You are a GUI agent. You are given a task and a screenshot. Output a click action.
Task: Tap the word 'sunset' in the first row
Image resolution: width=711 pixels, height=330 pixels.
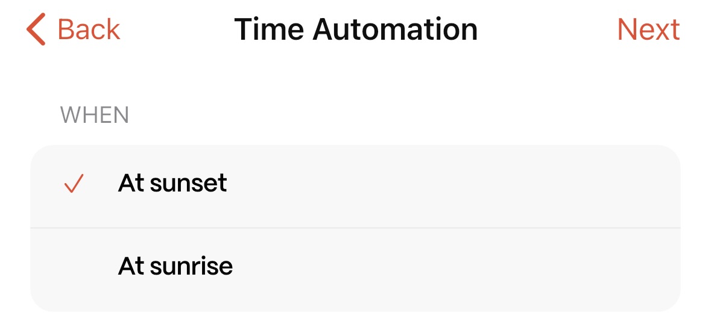click(189, 183)
